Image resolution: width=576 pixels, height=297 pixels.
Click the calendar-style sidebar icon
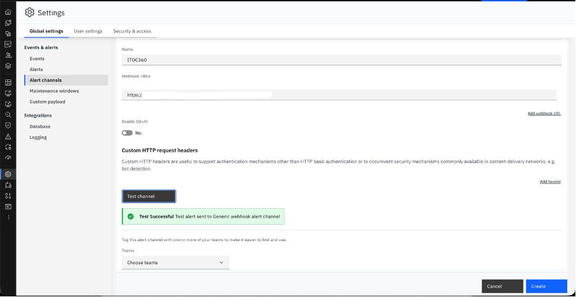pyautogui.click(x=8, y=82)
